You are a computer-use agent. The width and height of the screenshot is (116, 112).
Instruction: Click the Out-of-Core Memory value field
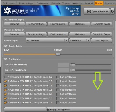click(x=64, y=65)
